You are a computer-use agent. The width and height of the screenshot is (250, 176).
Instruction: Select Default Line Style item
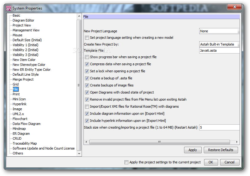[x=26, y=74]
